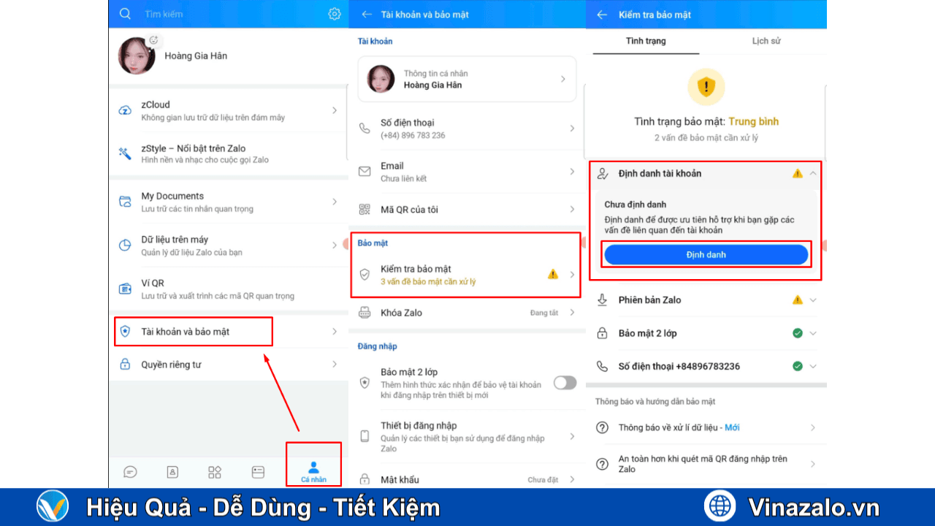
Task: Open settings via the gear icon
Action: pos(334,13)
